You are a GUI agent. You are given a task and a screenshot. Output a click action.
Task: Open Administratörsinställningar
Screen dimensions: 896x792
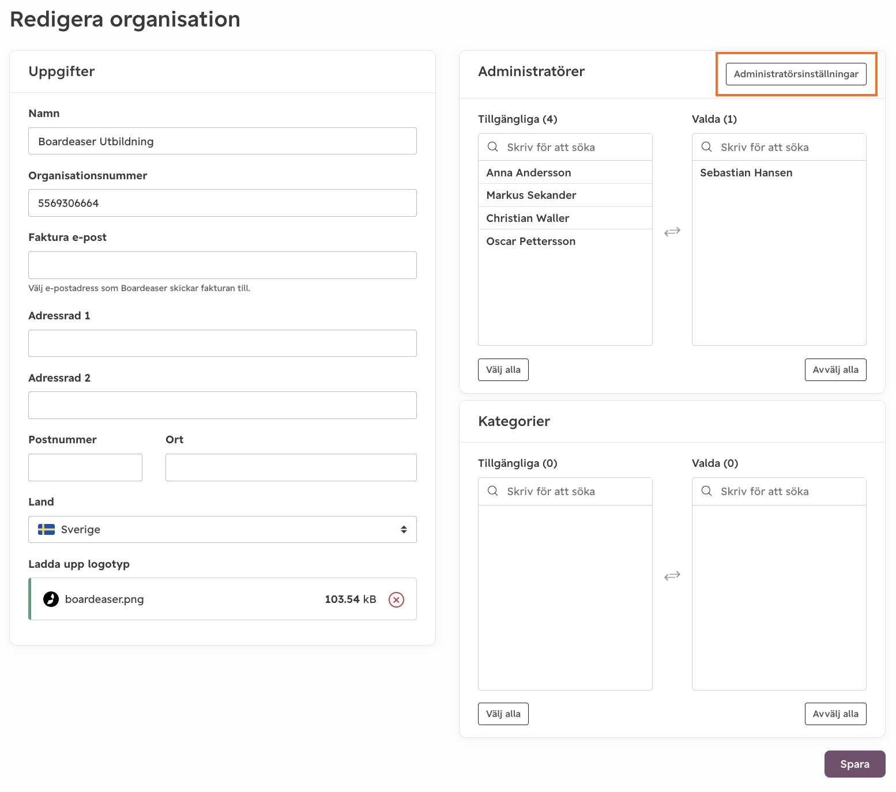point(796,74)
